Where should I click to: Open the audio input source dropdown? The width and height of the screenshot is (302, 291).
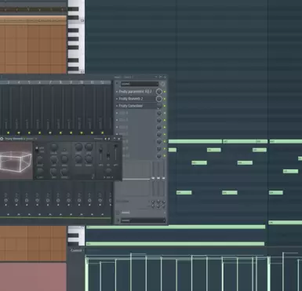(140, 84)
